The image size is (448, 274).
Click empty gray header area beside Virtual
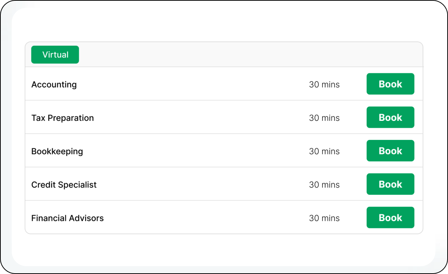239,55
